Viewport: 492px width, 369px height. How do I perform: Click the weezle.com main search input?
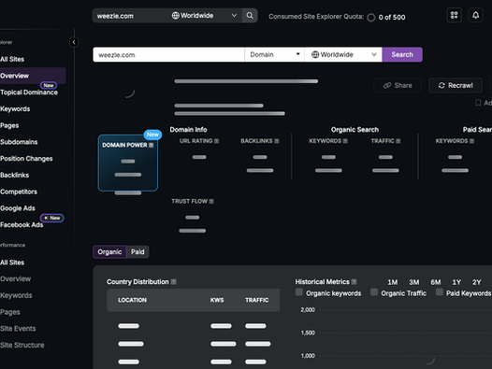[168, 54]
